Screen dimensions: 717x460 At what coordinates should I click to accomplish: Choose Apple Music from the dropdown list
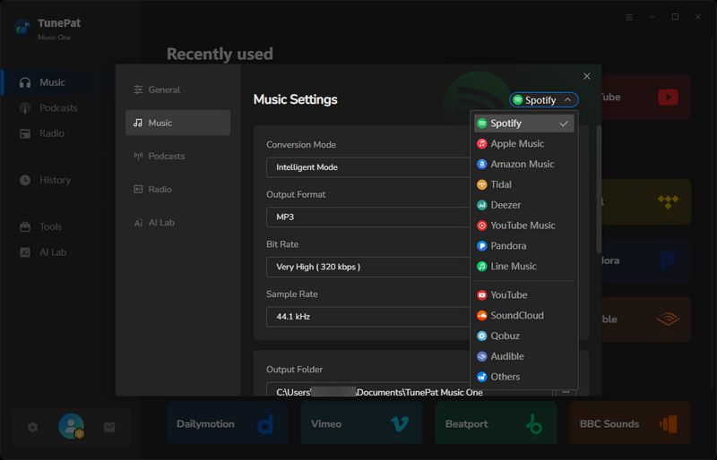tap(523, 144)
